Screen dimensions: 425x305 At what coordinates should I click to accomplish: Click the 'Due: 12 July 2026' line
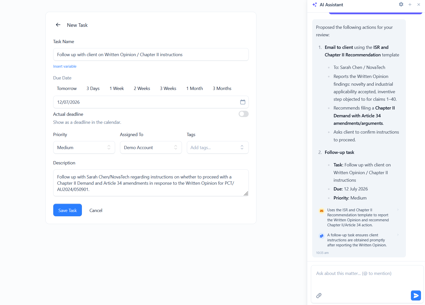pyautogui.click(x=351, y=189)
